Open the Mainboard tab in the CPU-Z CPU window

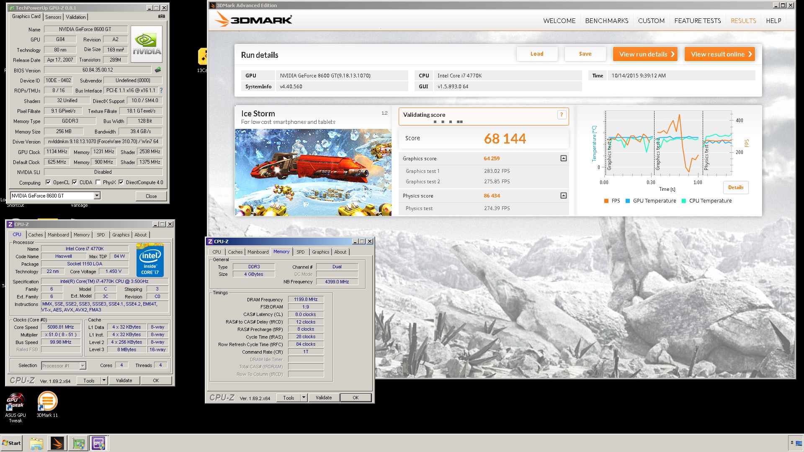point(58,235)
